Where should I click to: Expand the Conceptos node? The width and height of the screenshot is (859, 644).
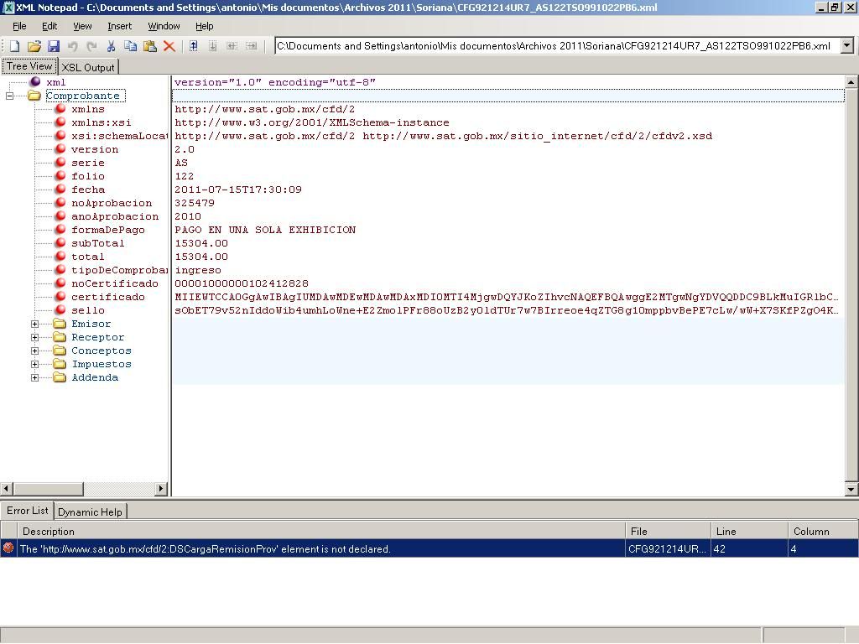tap(34, 351)
